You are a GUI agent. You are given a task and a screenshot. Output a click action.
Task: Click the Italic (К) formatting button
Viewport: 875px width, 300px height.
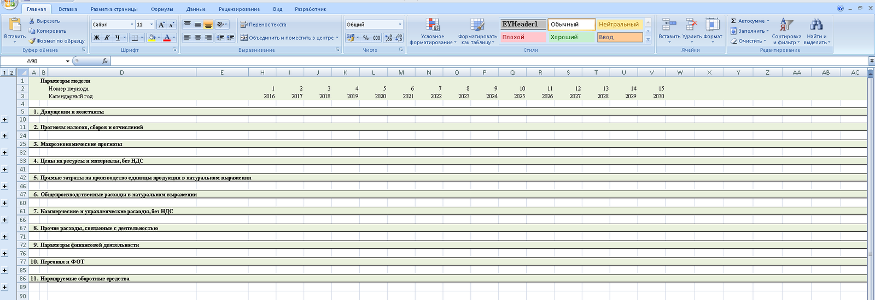click(x=107, y=38)
